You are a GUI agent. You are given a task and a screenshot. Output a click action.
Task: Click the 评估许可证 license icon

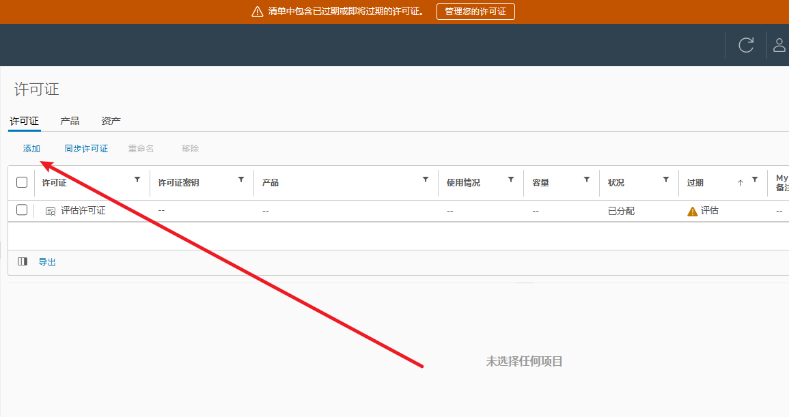pos(51,212)
